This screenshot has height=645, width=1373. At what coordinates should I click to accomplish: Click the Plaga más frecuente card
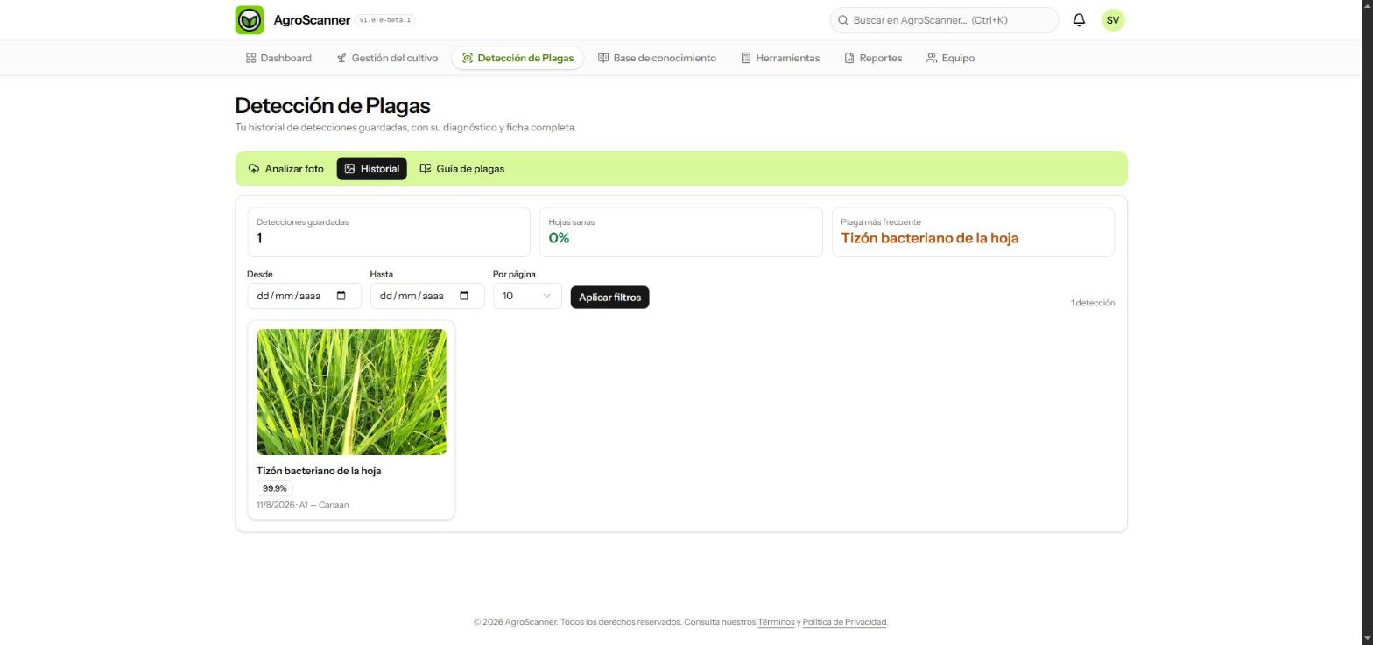click(973, 232)
